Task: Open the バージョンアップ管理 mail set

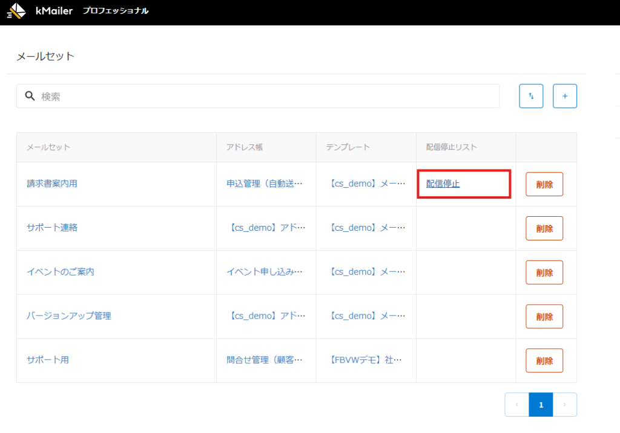Action: coord(69,316)
